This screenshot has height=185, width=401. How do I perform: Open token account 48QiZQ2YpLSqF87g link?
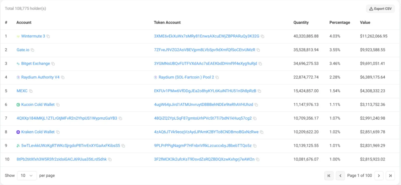click(203, 118)
